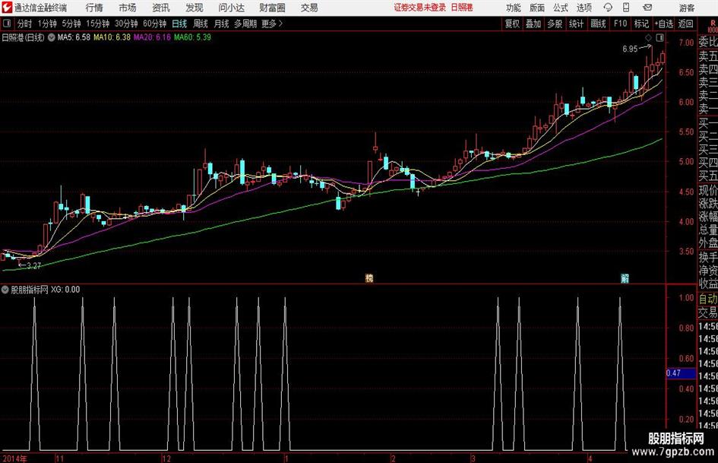Open the mail envelope icon

click(647, 8)
